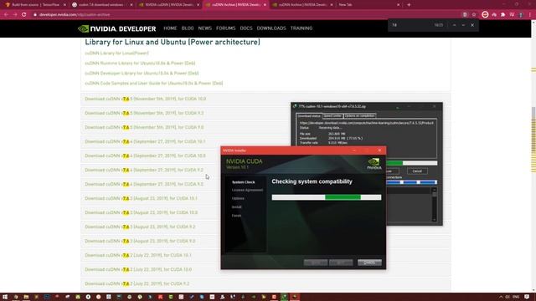Screen dimensions: 536x301
Task: Bookmark this page with the star icon
Action: pos(474,15)
